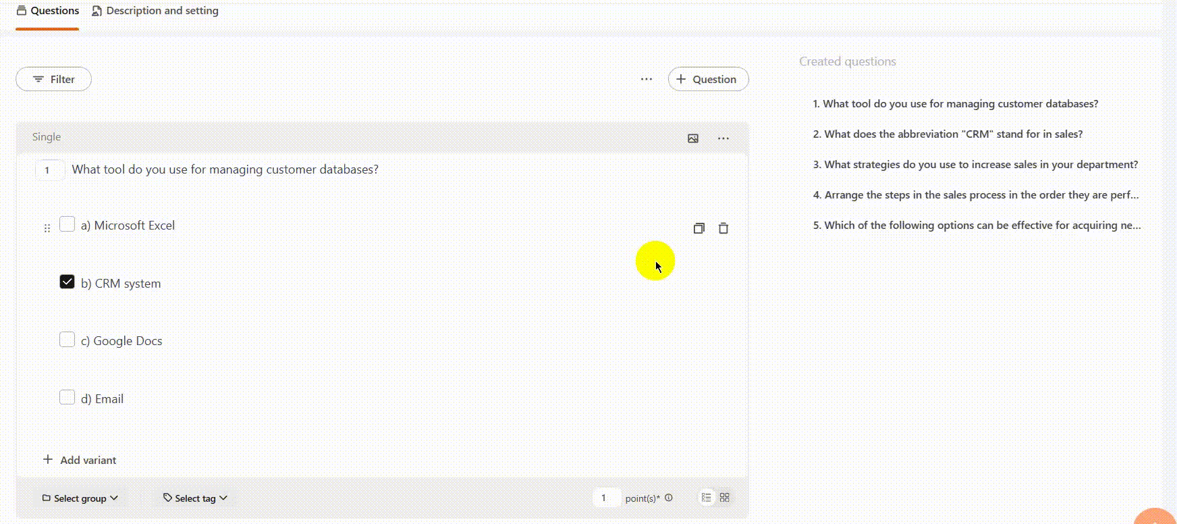Switch to Description and setting tab
The width and height of the screenshot is (1177, 524).
[x=155, y=11]
